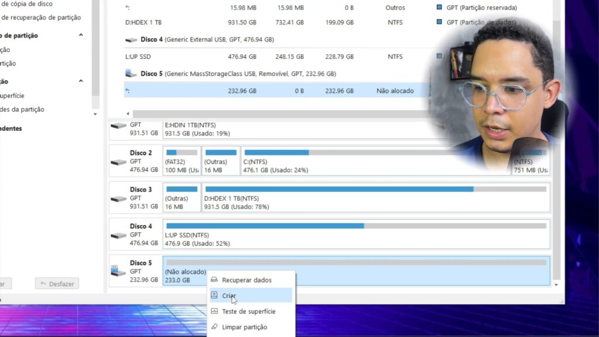599x337 pixels.
Task: Collapse the second sidebar section chevron
Action: [81, 81]
